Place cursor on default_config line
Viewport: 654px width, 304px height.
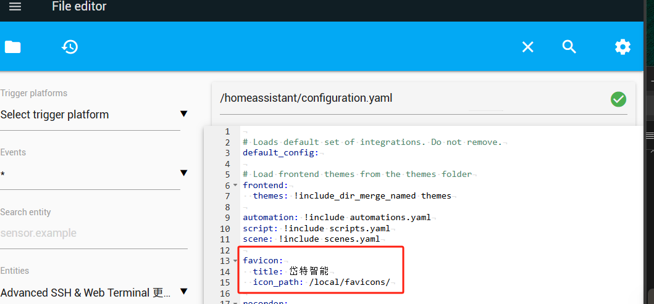click(x=280, y=153)
